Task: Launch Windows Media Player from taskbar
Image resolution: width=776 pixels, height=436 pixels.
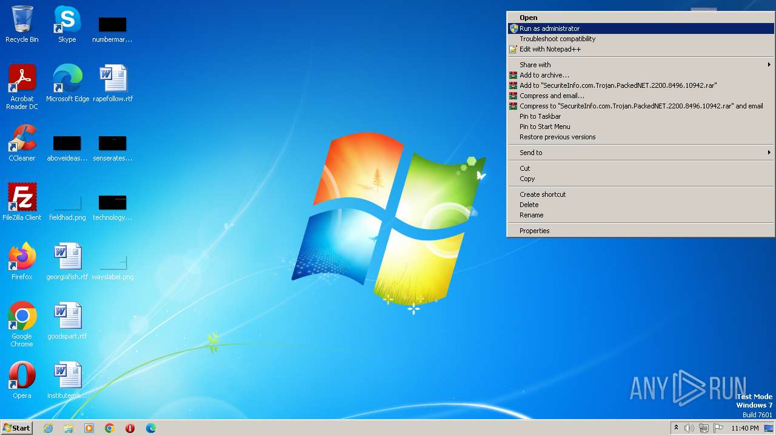Action: (89, 428)
